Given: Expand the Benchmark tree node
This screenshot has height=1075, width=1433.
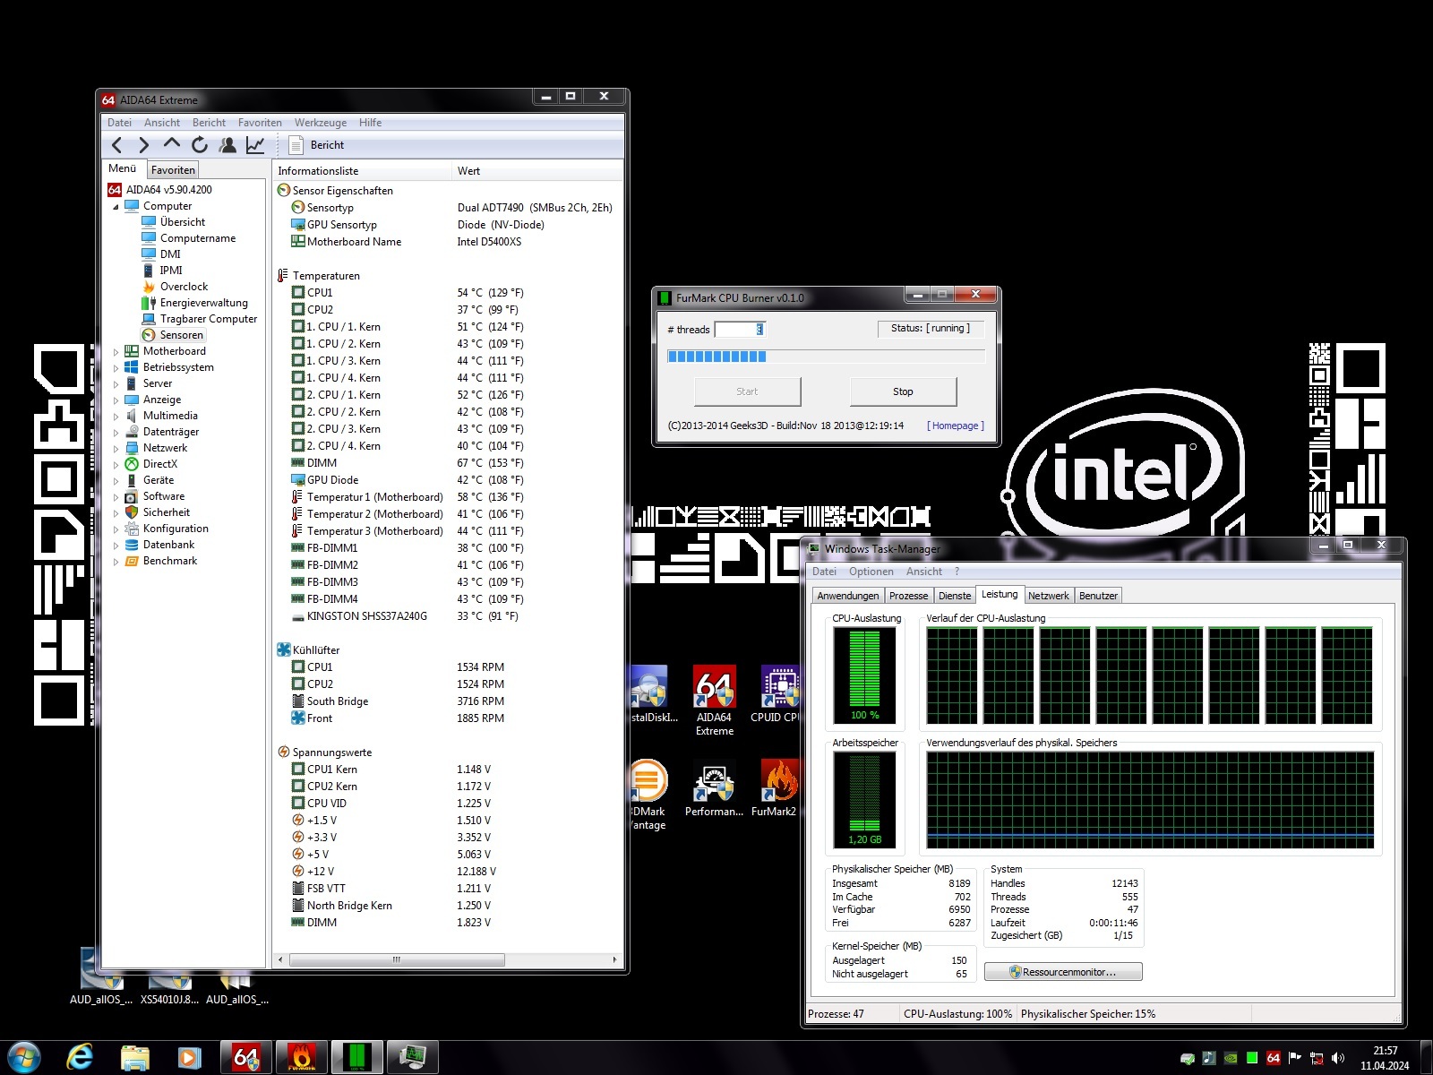Looking at the screenshot, I should tap(116, 562).
